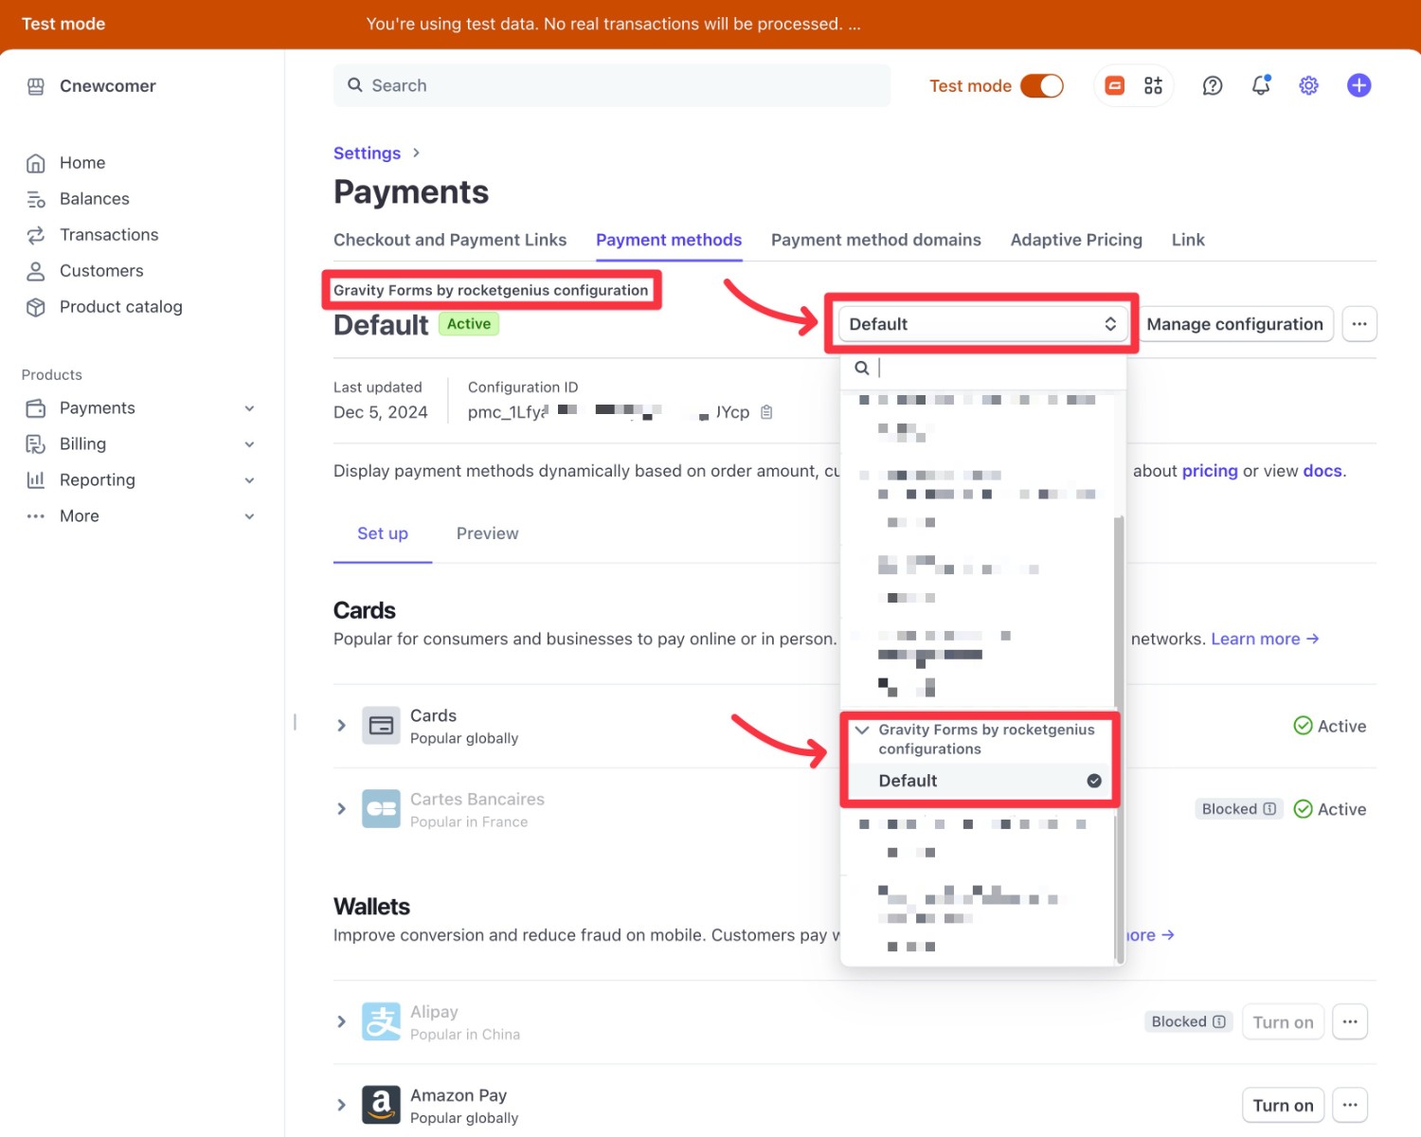Image resolution: width=1421 pixels, height=1137 pixels.
Task: Click the main Search field
Action: tap(612, 85)
